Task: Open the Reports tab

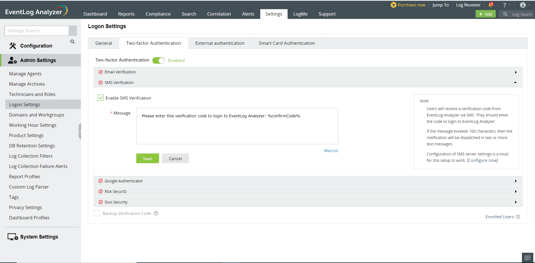Action: [x=126, y=14]
